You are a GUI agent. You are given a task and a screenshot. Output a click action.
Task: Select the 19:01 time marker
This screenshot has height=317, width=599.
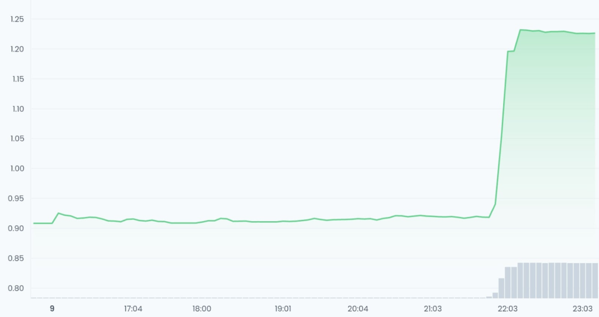283,309
